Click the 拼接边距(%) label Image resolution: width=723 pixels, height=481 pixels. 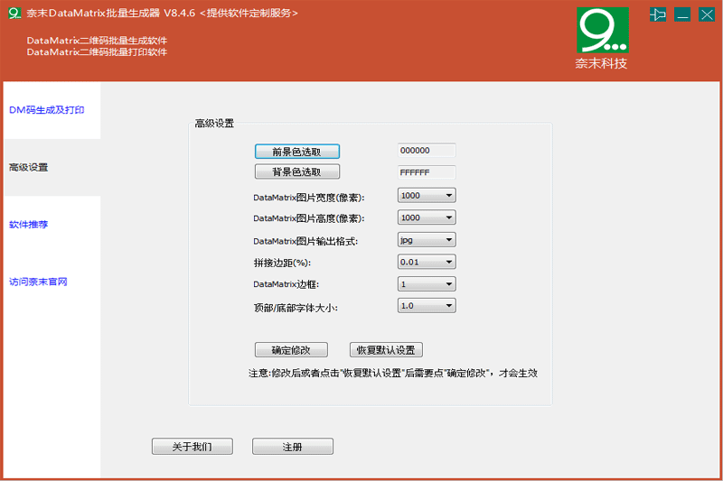[x=282, y=263]
